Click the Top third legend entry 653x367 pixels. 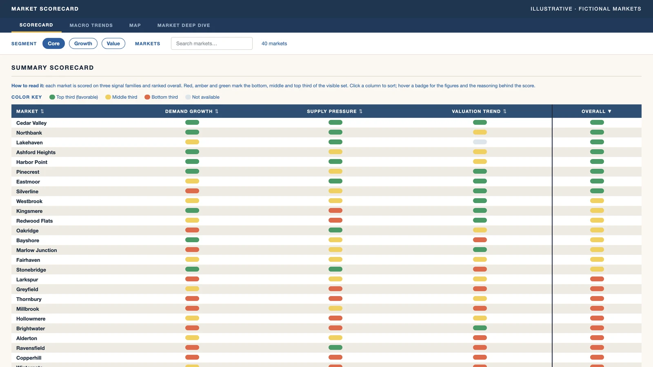(74, 97)
